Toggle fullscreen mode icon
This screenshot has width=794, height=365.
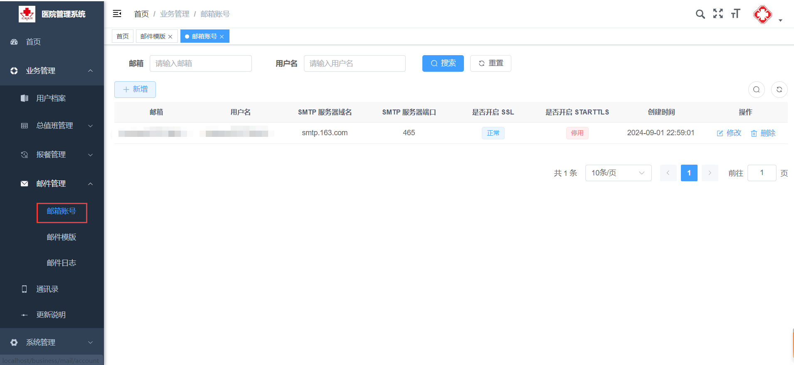tap(718, 14)
